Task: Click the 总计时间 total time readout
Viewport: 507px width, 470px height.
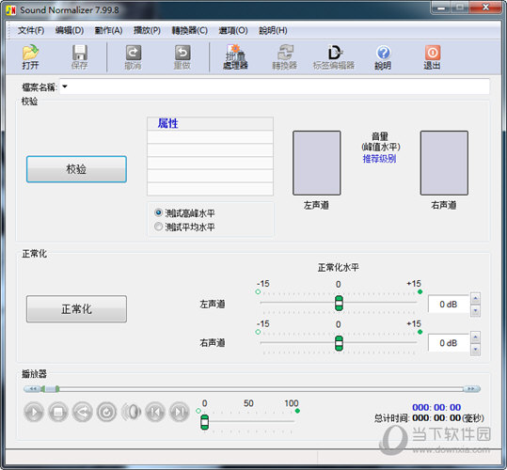Action: click(x=429, y=418)
